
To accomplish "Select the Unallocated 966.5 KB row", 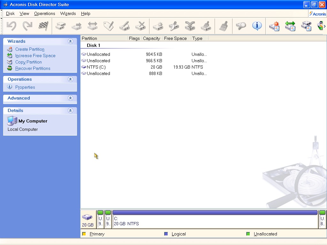I will point(144,61).
